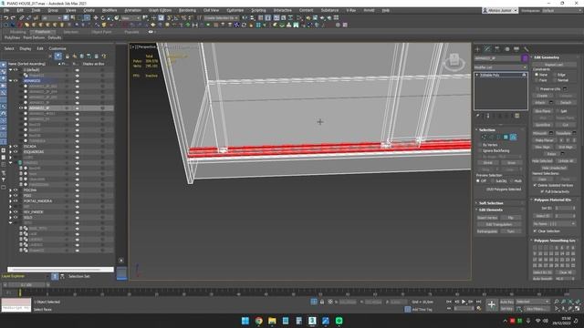Open the Create tab in Command Panel
Viewport: 584px width, 328px height.
point(478,49)
